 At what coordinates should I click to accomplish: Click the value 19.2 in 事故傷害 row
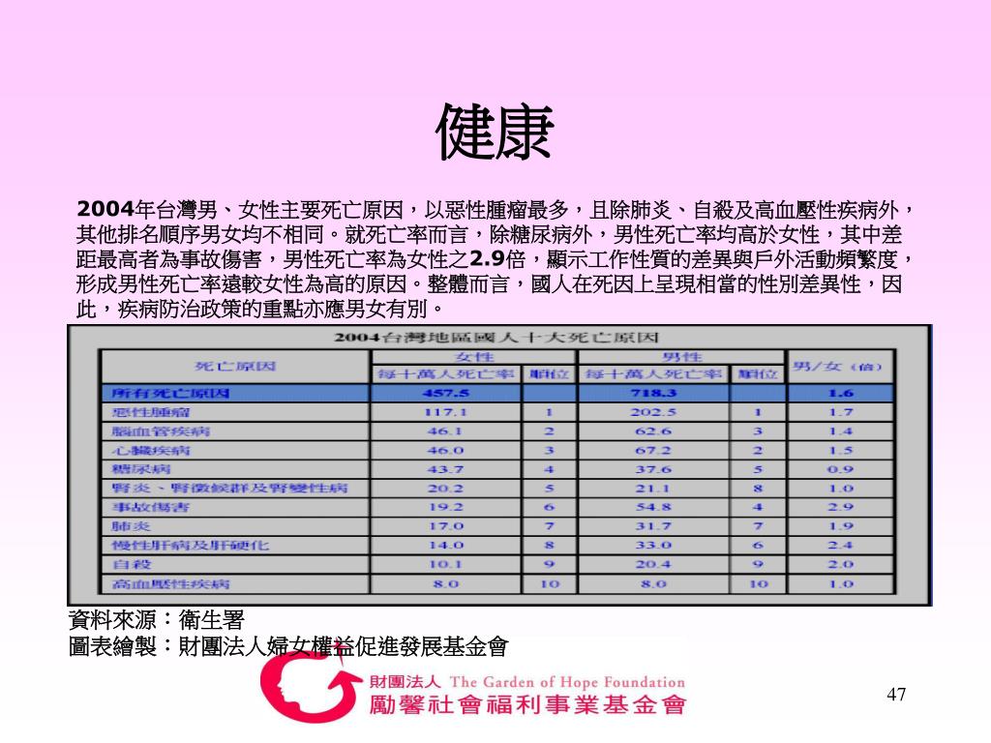(445, 507)
